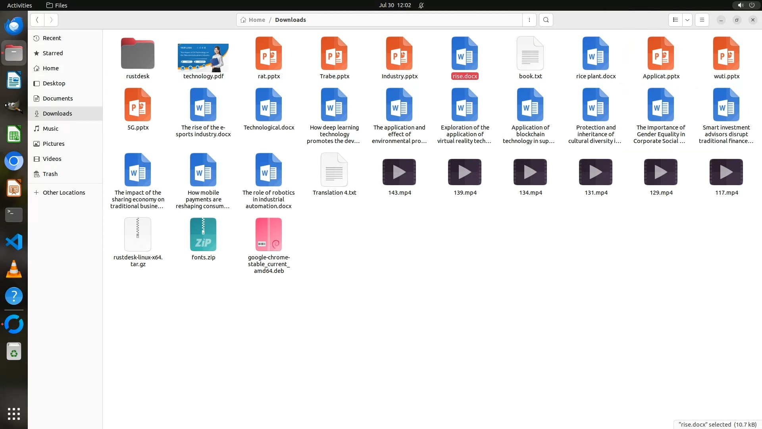This screenshot has height=429, width=762.
Task: Go back with the left arrow button
Action: coord(37,20)
